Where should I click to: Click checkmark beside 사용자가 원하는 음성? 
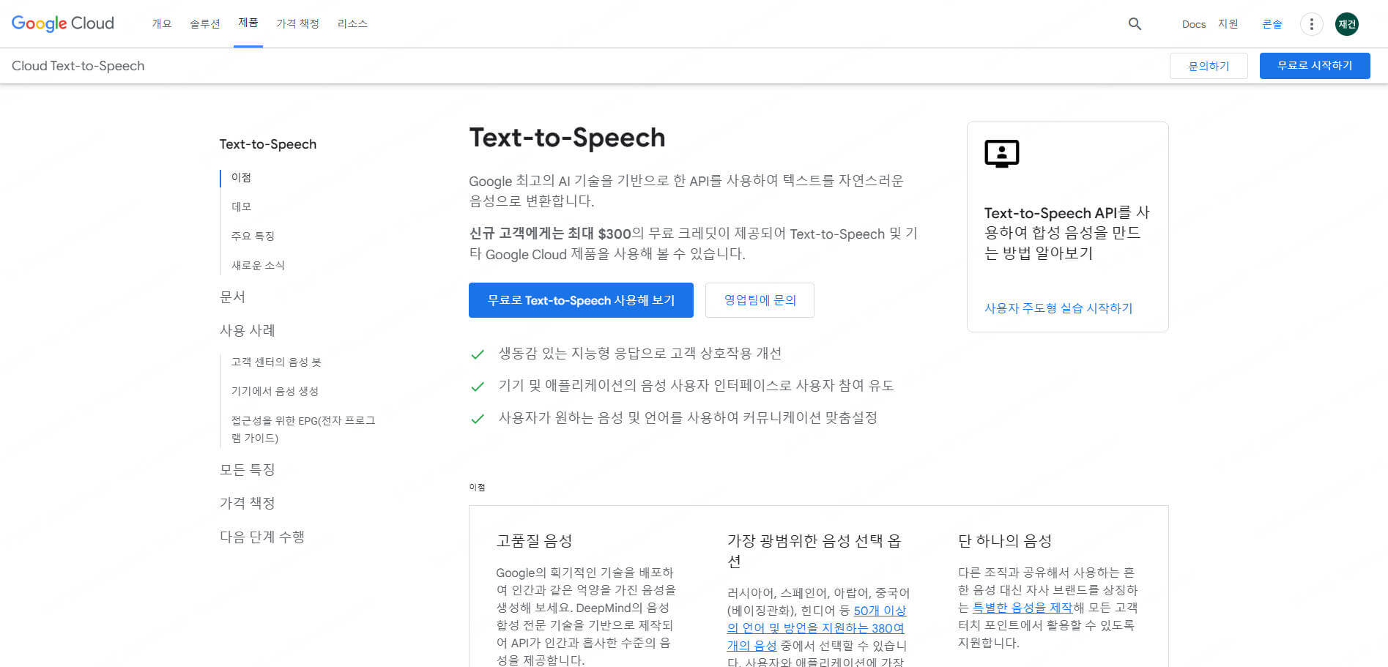[478, 419]
